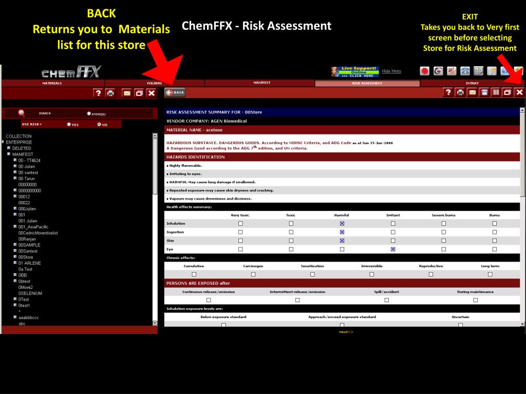526x394 pixels.
Task: Click the ENTERPRISE tree root
Action: tap(19, 142)
